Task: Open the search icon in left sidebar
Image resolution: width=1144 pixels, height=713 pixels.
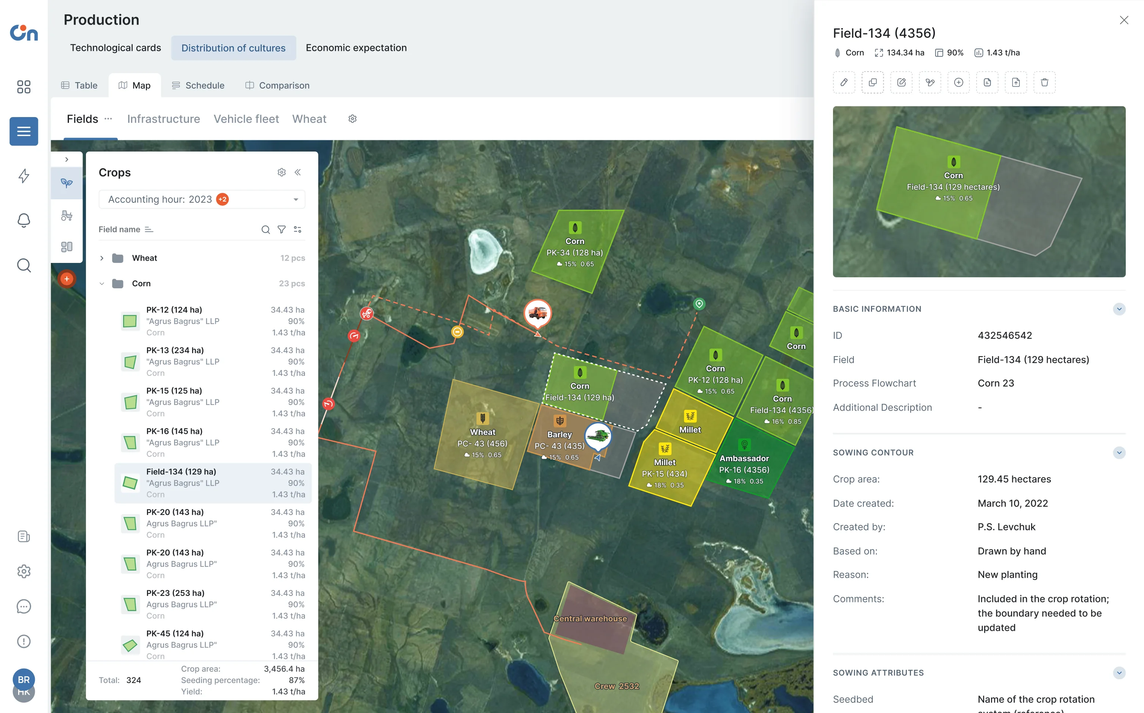Action: tap(23, 266)
